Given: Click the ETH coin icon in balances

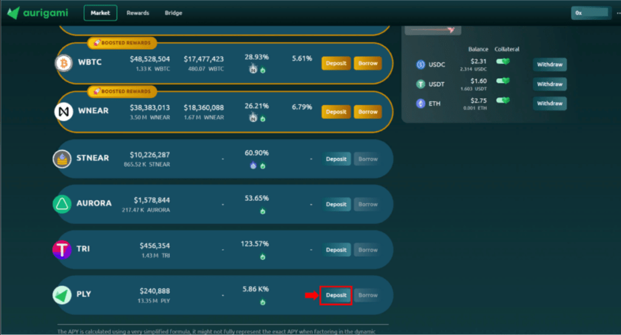Looking at the screenshot, I should tap(421, 103).
